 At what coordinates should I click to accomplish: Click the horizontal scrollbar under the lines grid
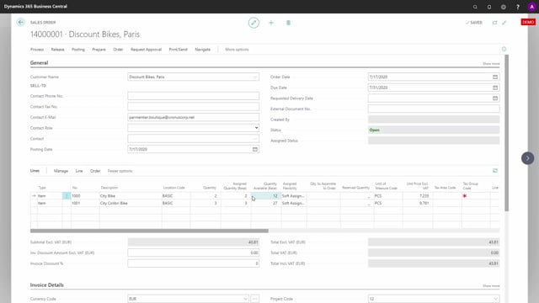pyautogui.click(x=149, y=231)
